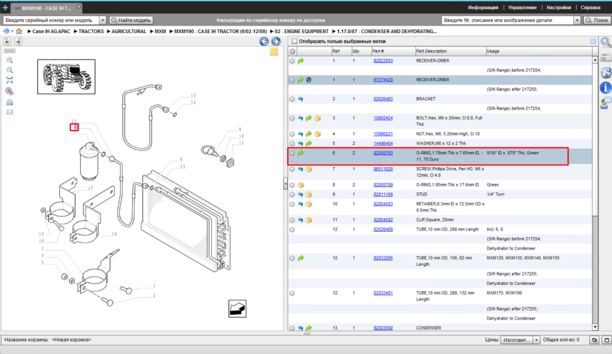Open the Информация menu
This screenshot has height=354, width=612.
[x=483, y=7]
